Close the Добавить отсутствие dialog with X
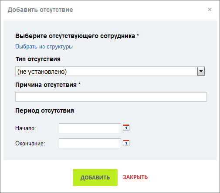Screen dimensions: 220x193 [210, 10]
